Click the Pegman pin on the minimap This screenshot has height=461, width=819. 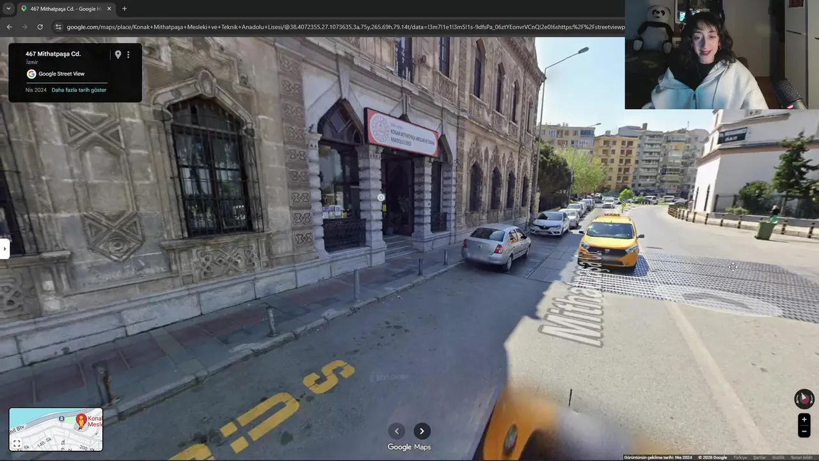[x=81, y=421]
